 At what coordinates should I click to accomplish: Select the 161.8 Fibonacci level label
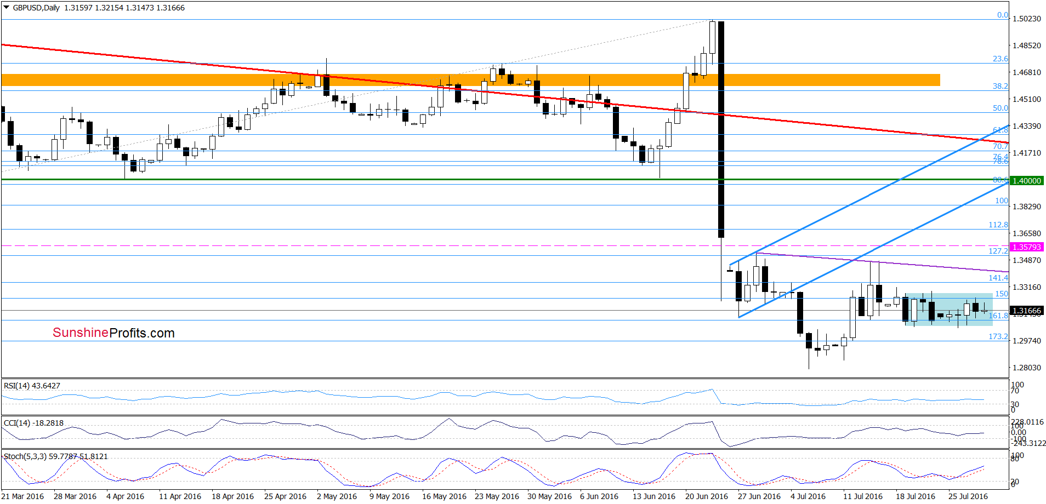click(x=998, y=316)
